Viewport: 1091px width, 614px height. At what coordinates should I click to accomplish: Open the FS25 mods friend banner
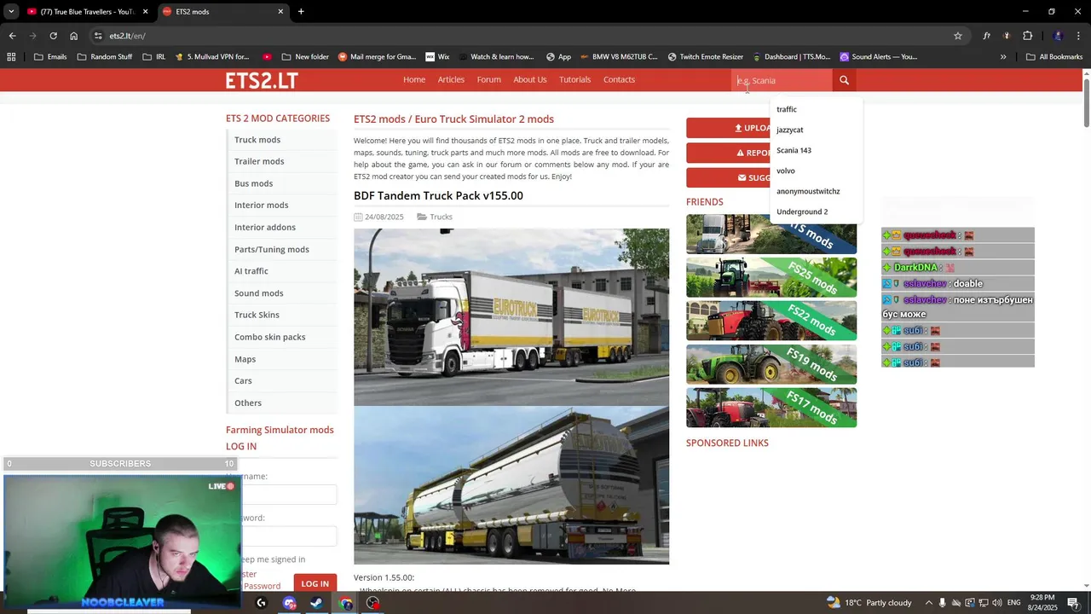771,277
